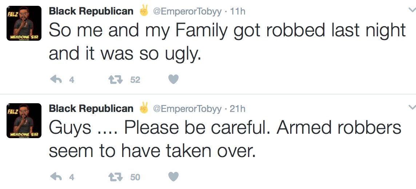Viewport: 416px width, 189px height.
Task: Retweet the 'Armed robbers' tweet
Action: tap(115, 177)
